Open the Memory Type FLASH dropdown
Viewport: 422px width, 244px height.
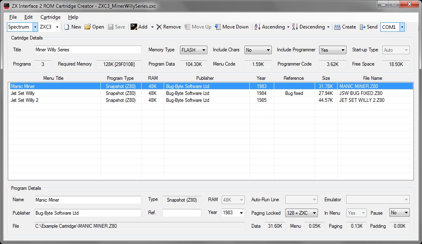tap(193, 50)
